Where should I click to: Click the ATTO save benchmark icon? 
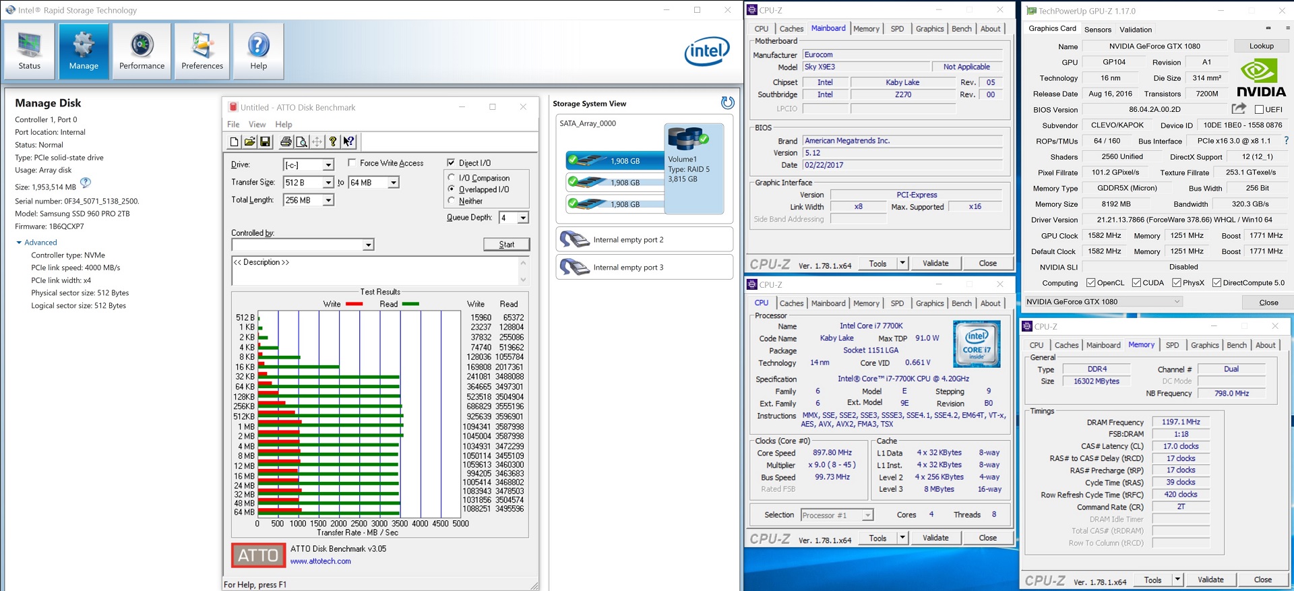click(265, 142)
